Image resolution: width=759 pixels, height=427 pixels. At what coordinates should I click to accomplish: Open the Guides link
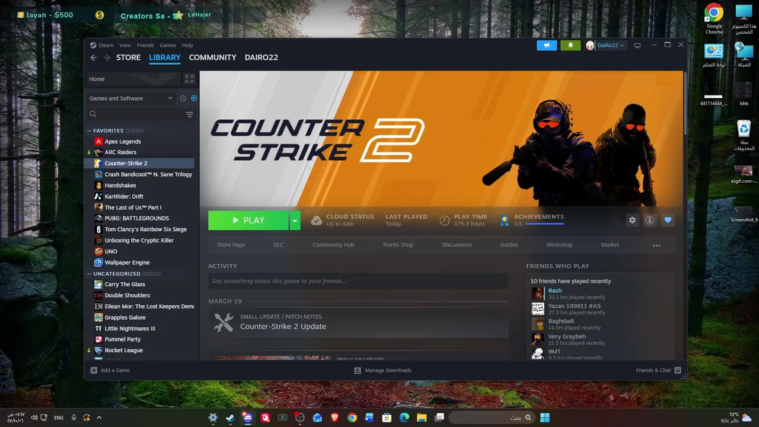pyautogui.click(x=509, y=245)
